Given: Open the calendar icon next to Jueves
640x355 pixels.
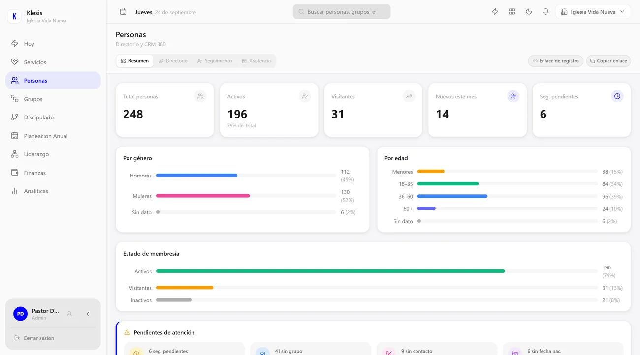Looking at the screenshot, I should pyautogui.click(x=123, y=12).
